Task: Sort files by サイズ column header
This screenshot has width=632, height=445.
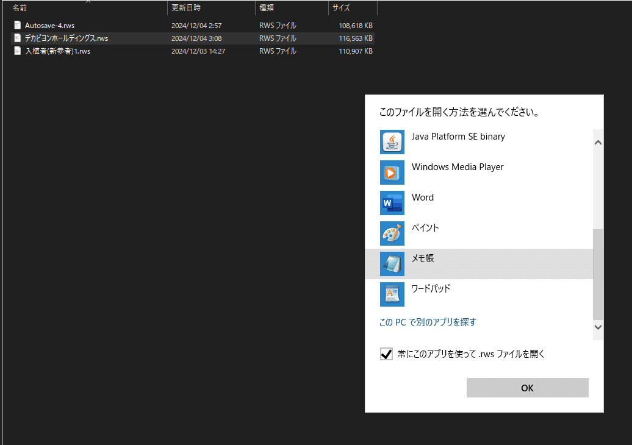Action: 341,8
